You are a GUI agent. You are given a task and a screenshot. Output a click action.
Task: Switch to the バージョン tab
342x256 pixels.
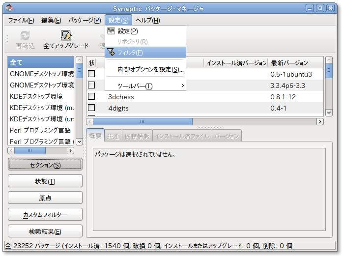click(227, 136)
